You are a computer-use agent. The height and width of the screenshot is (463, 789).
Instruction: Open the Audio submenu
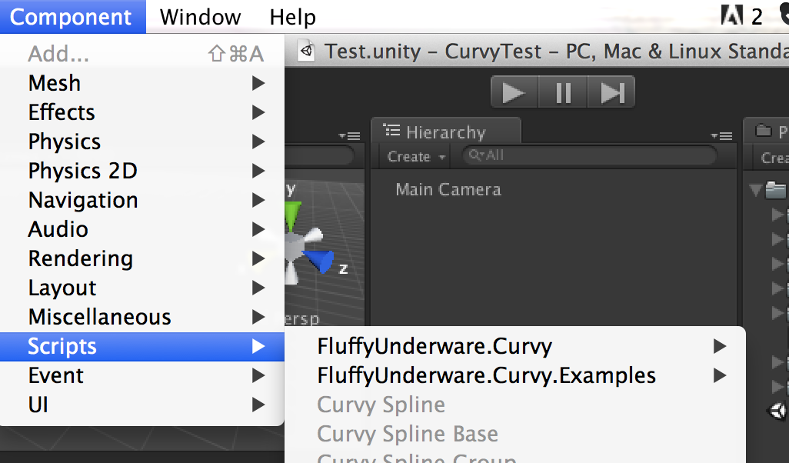142,229
